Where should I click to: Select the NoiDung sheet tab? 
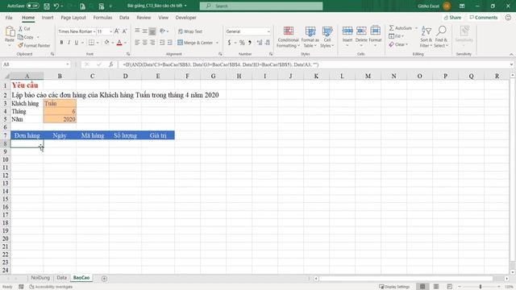point(40,278)
